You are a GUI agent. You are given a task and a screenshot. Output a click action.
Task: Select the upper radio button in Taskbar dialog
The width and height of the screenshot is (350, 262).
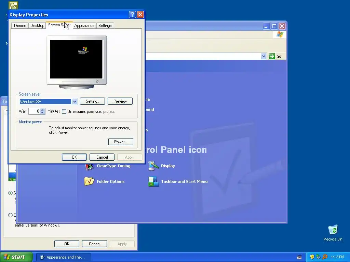pos(10,193)
